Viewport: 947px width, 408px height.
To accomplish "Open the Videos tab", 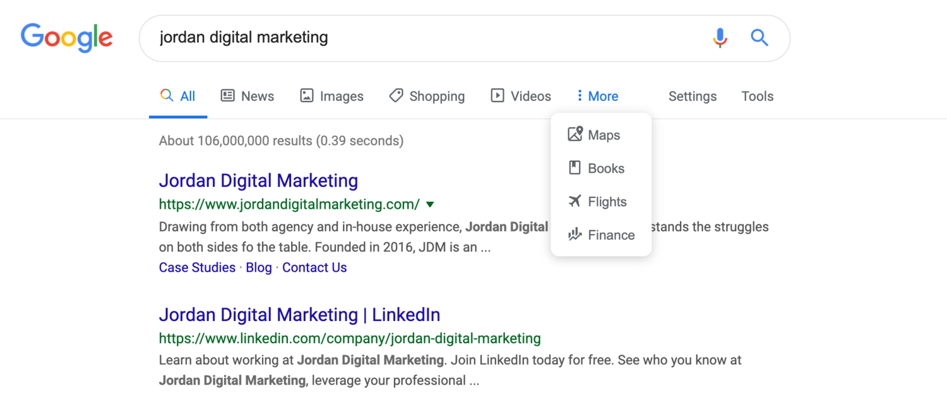I will coord(521,96).
